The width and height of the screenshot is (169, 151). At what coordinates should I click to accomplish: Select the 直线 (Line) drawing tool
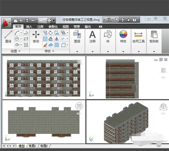[8, 35]
